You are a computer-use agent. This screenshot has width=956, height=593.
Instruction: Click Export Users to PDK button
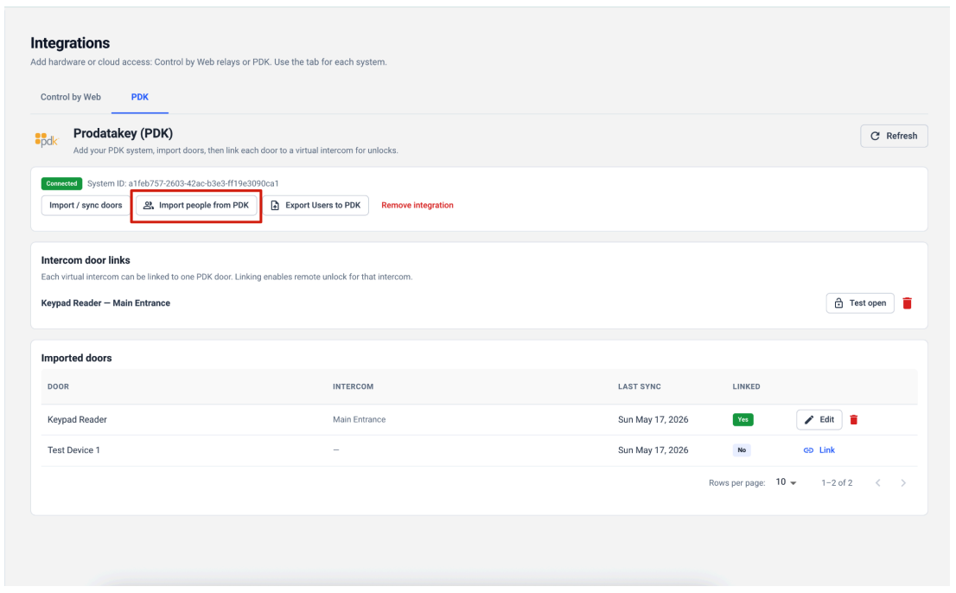coord(315,206)
